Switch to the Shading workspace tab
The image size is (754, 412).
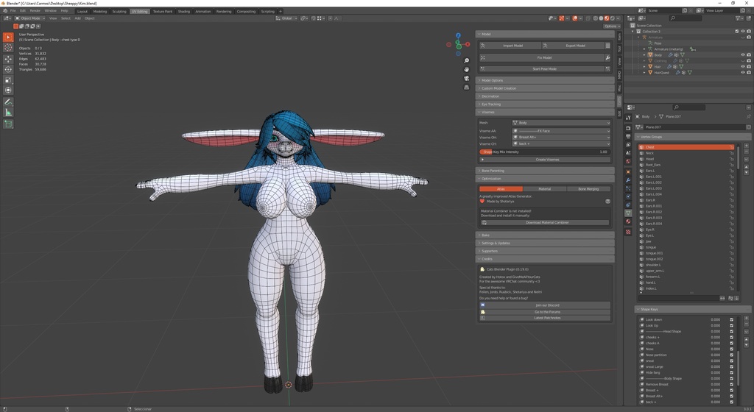point(183,11)
